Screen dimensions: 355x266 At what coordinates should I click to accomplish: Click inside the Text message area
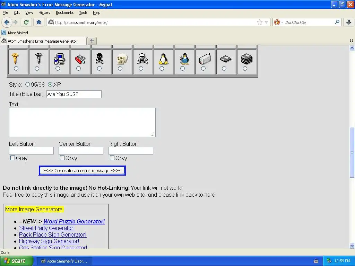coord(82,122)
